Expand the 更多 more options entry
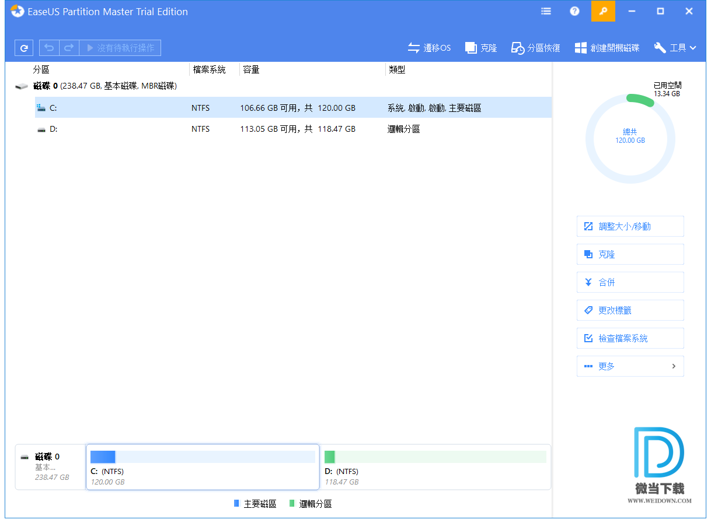711x523 pixels. [630, 366]
